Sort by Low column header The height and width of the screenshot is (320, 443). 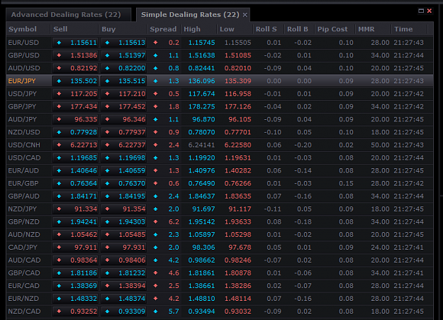[235, 29]
